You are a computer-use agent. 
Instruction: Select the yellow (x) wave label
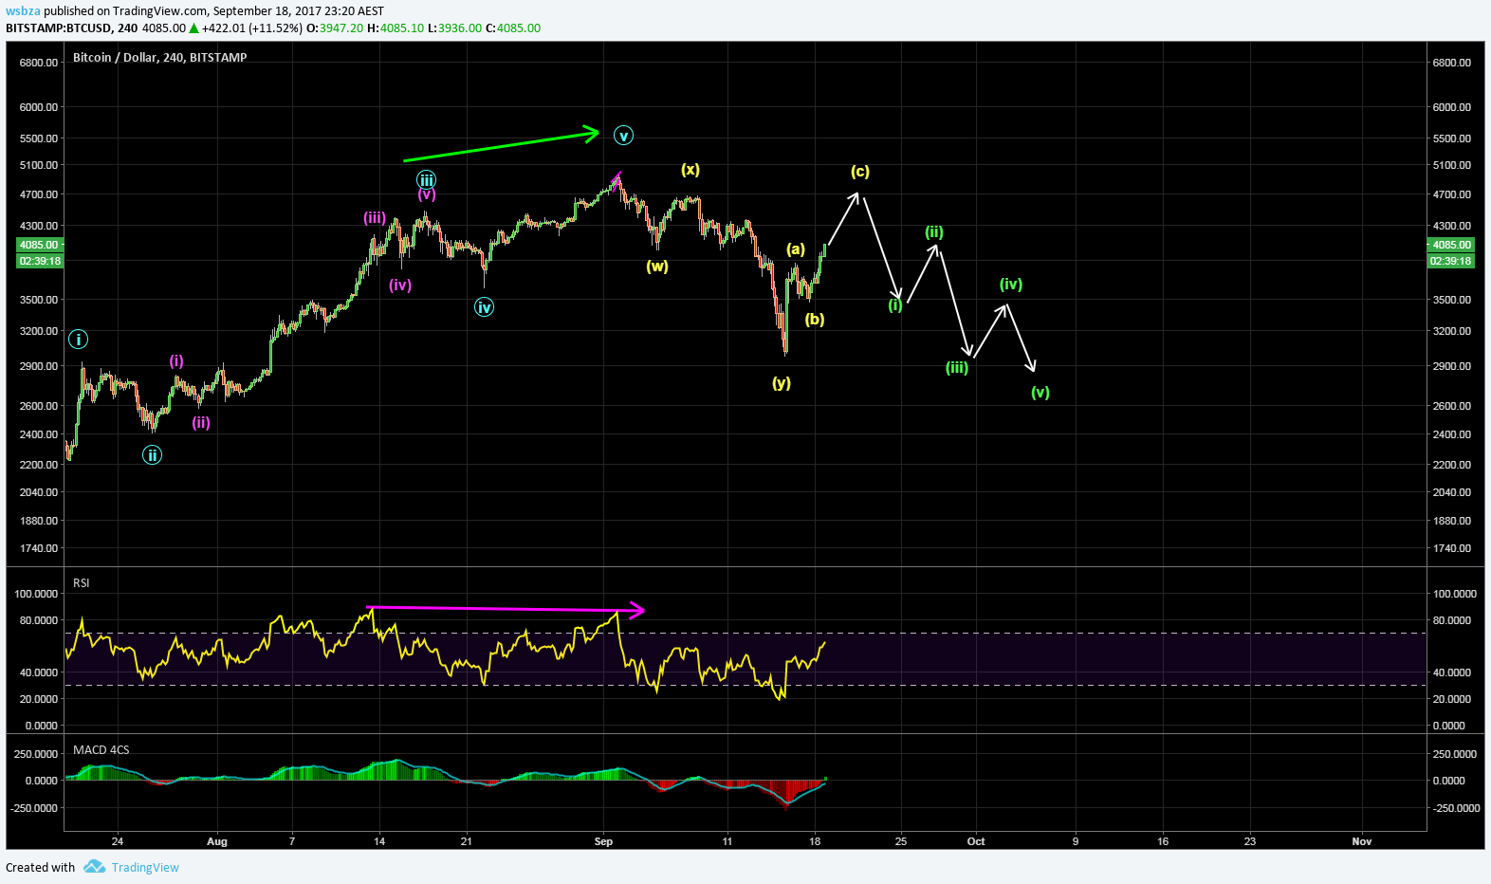tap(690, 169)
